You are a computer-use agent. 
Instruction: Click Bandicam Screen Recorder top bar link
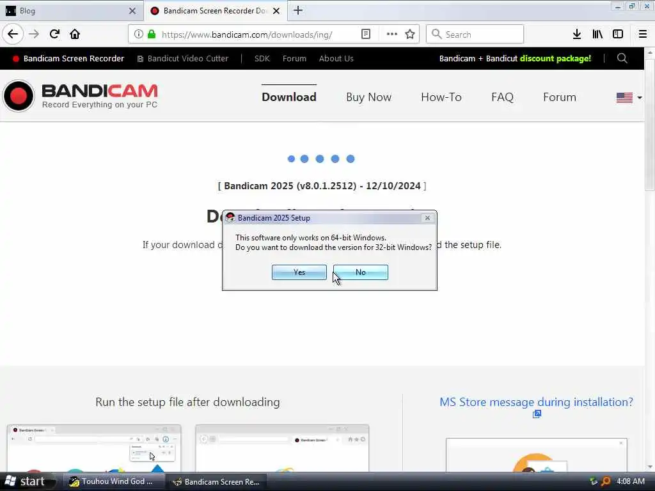click(68, 58)
